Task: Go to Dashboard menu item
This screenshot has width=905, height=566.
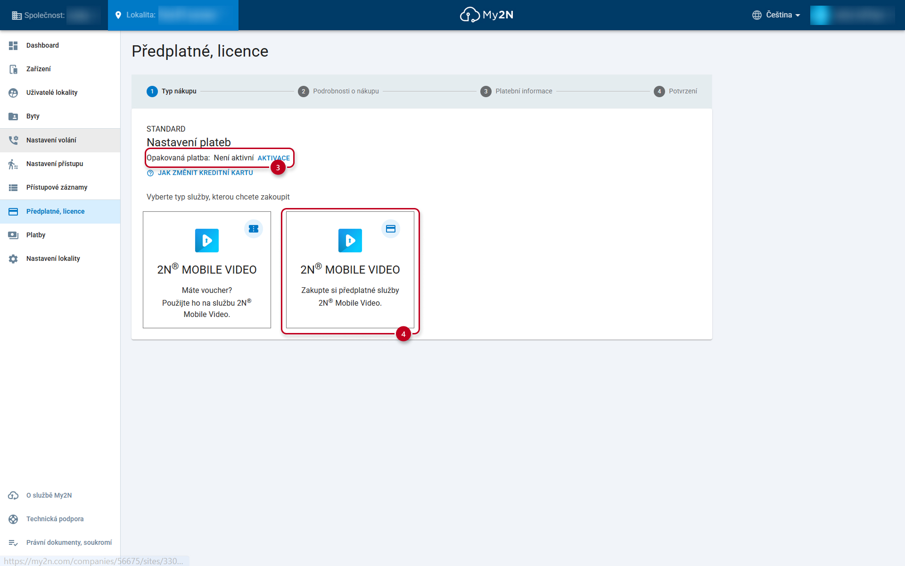Action: pos(60,45)
